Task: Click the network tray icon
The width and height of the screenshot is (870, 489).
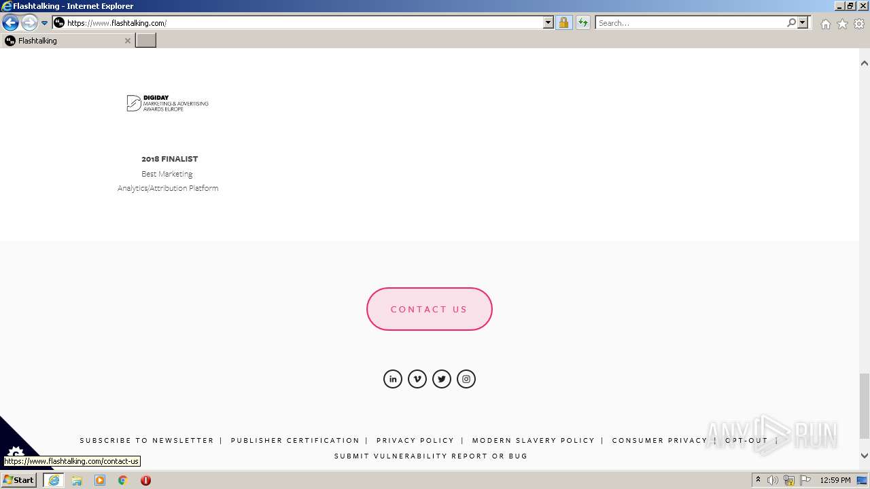Action: pyautogui.click(x=789, y=480)
